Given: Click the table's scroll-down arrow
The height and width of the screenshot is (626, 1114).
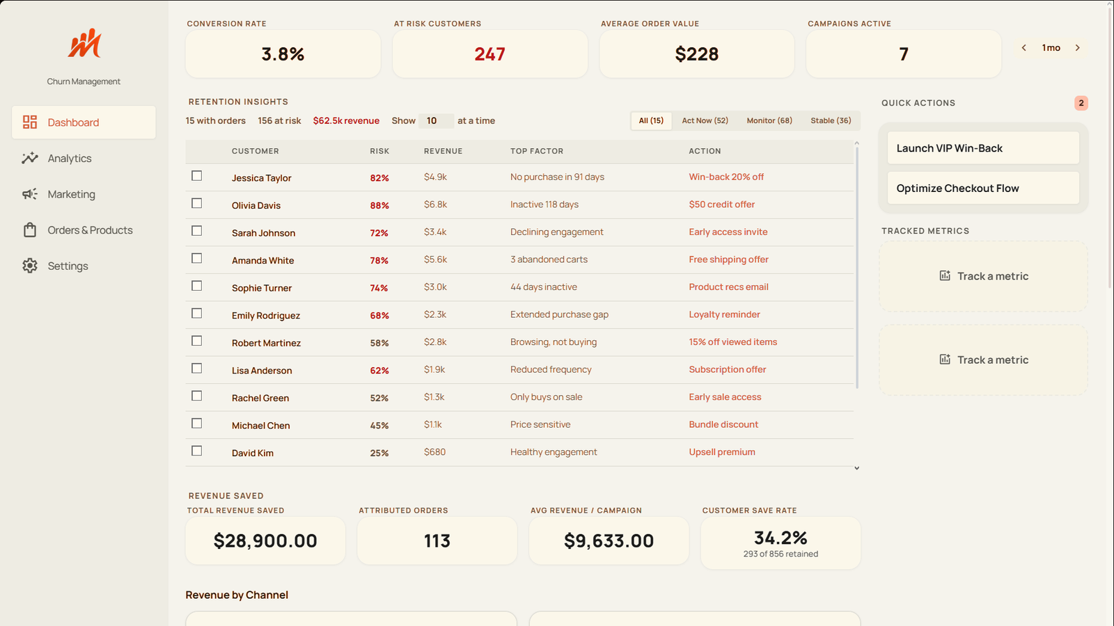Looking at the screenshot, I should [857, 468].
